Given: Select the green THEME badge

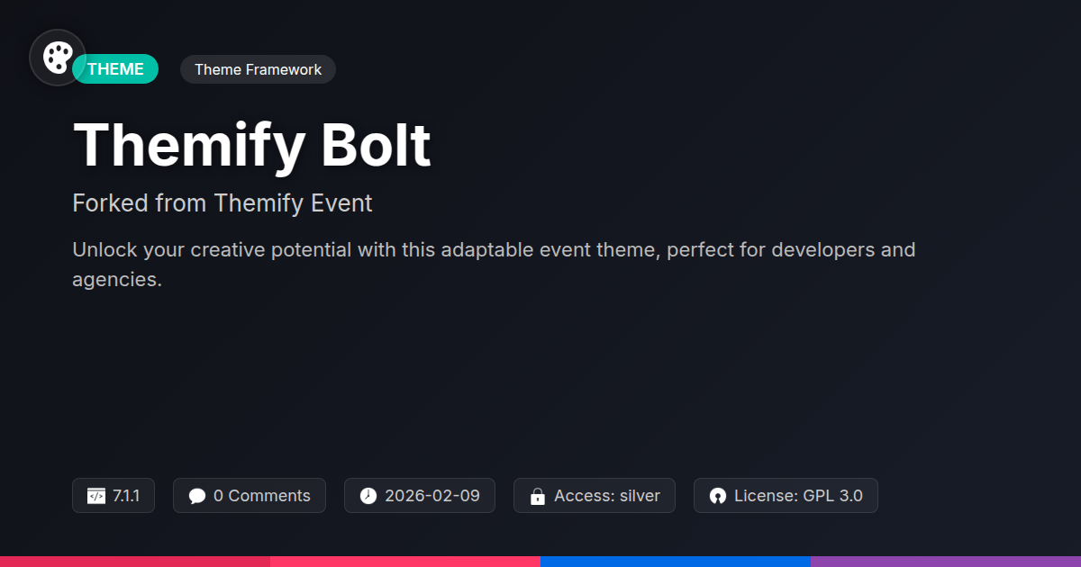Looking at the screenshot, I should [x=117, y=69].
